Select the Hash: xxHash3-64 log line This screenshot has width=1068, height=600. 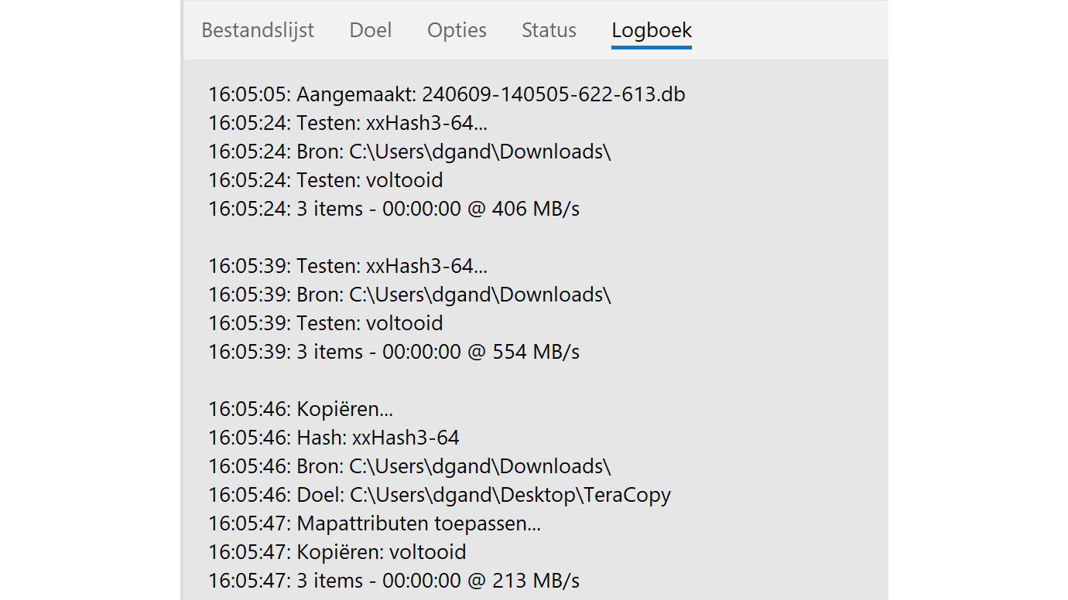(x=334, y=438)
